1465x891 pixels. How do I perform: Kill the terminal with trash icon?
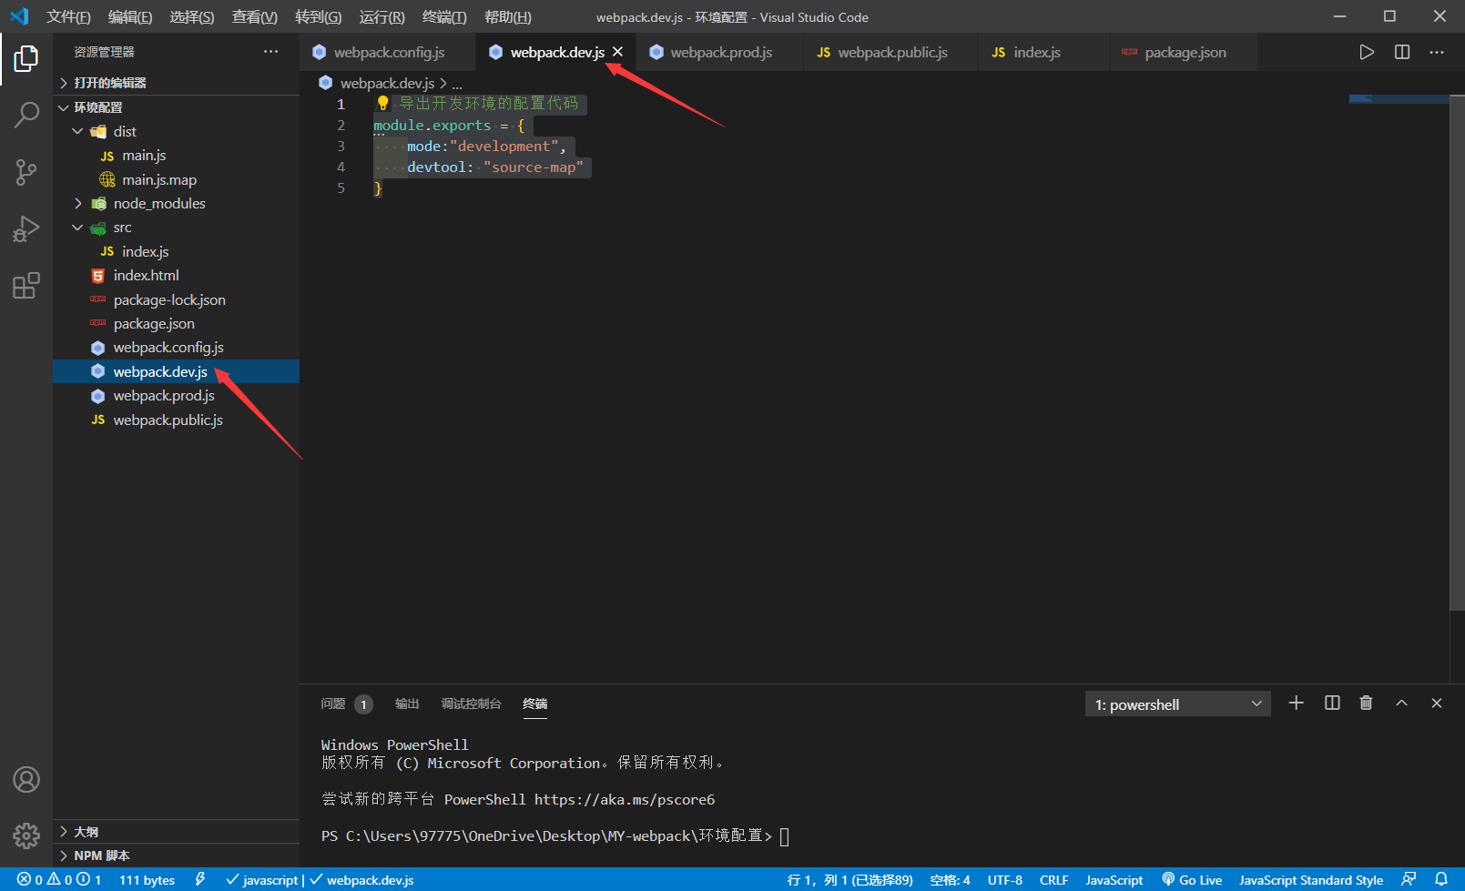point(1367,704)
